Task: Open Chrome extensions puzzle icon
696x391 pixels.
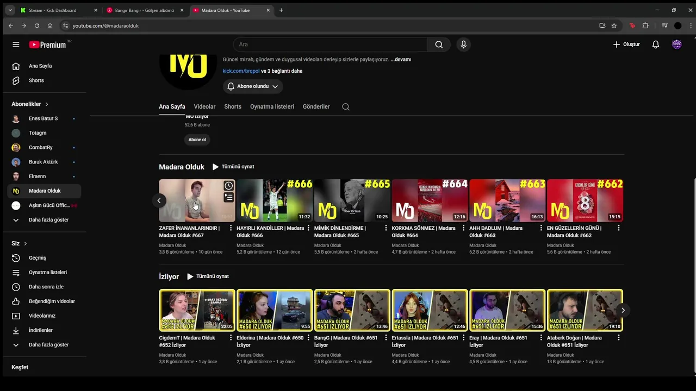Action: coord(645,26)
